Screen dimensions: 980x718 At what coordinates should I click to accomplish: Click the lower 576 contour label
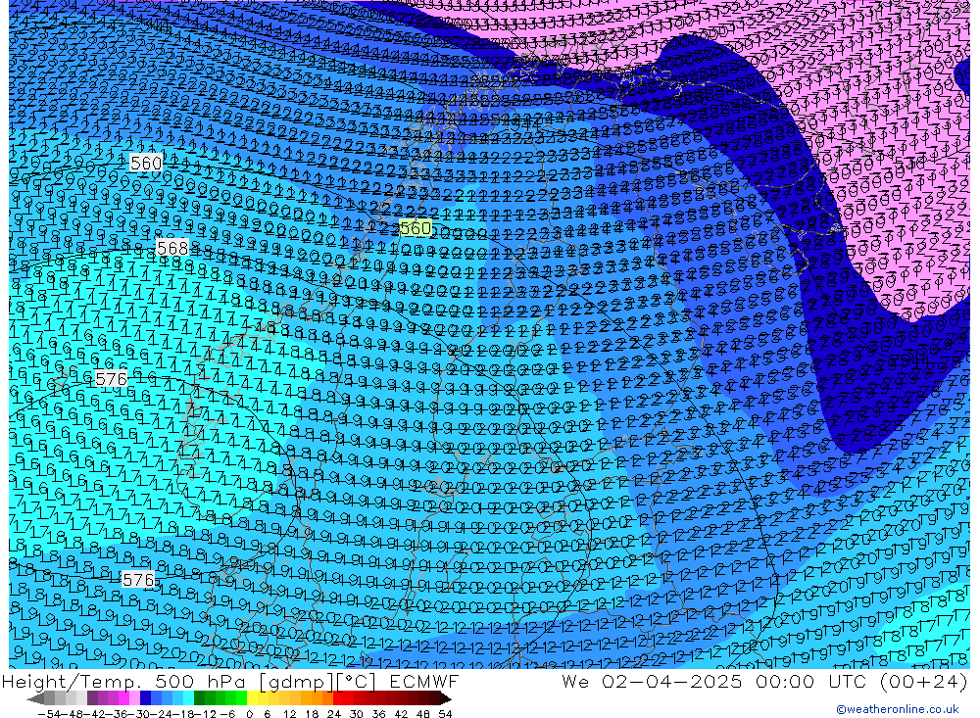point(137,580)
